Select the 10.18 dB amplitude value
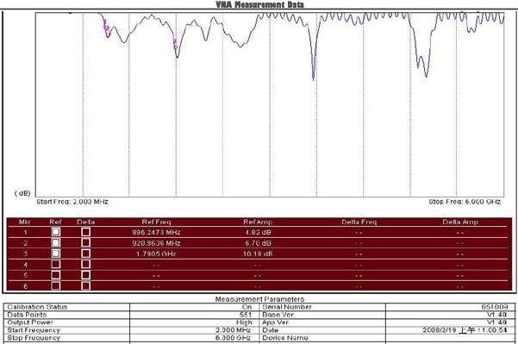The width and height of the screenshot is (518, 344). coord(258,253)
